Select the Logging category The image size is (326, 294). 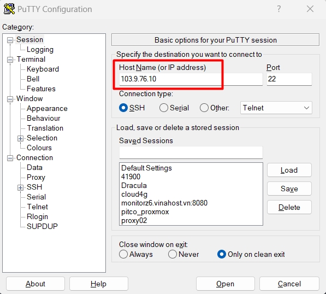coord(40,50)
